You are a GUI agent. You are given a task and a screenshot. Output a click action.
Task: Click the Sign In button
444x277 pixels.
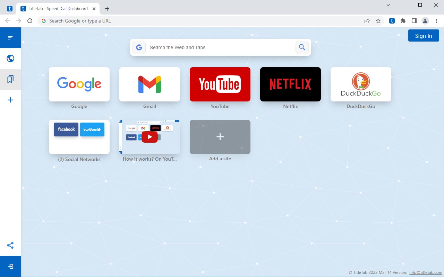point(424,36)
